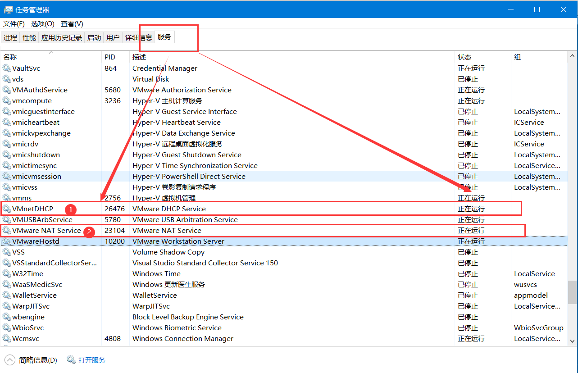This screenshot has height=373, width=578.
Task: Select the WalletService row icon
Action: 6,296
